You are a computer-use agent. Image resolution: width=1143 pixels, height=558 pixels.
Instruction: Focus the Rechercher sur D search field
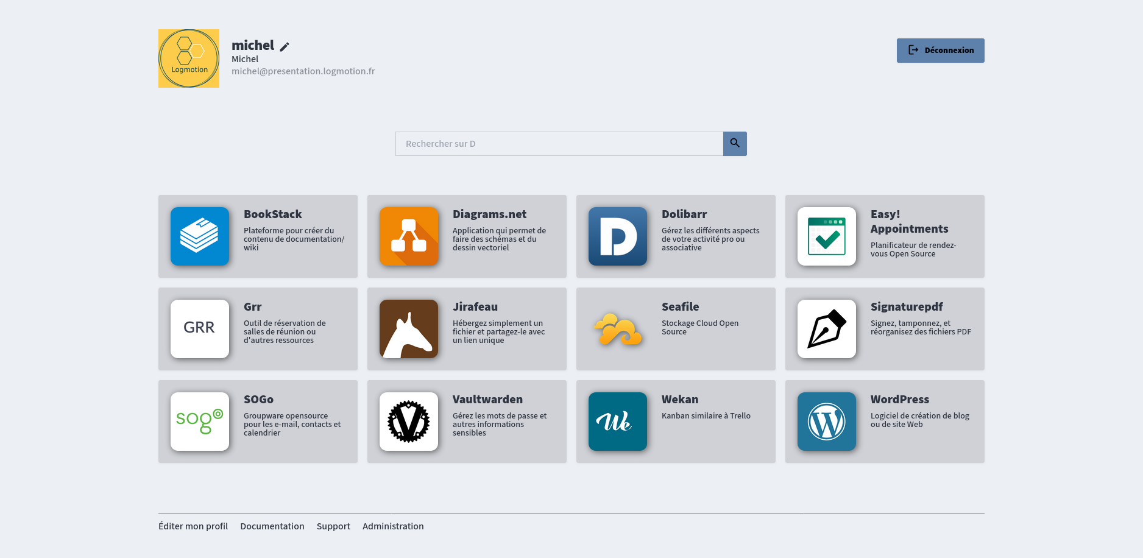coord(559,144)
